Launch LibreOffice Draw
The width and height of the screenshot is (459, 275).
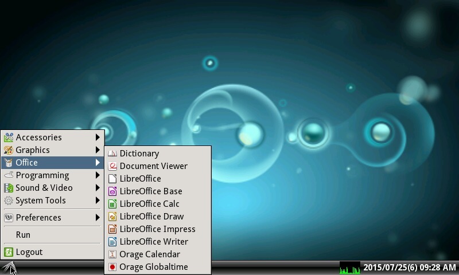(x=158, y=216)
